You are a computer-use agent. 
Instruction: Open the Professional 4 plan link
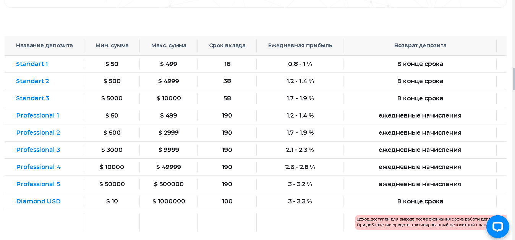pos(39,167)
